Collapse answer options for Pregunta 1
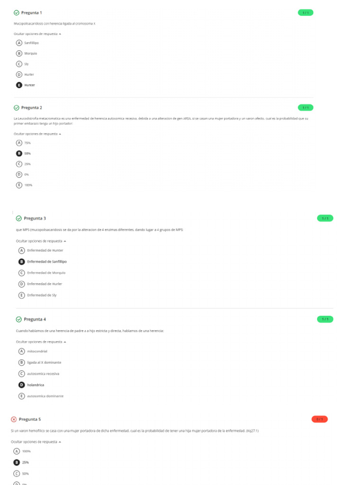Image resolution: width=364 pixels, height=485 pixels. coord(37,34)
